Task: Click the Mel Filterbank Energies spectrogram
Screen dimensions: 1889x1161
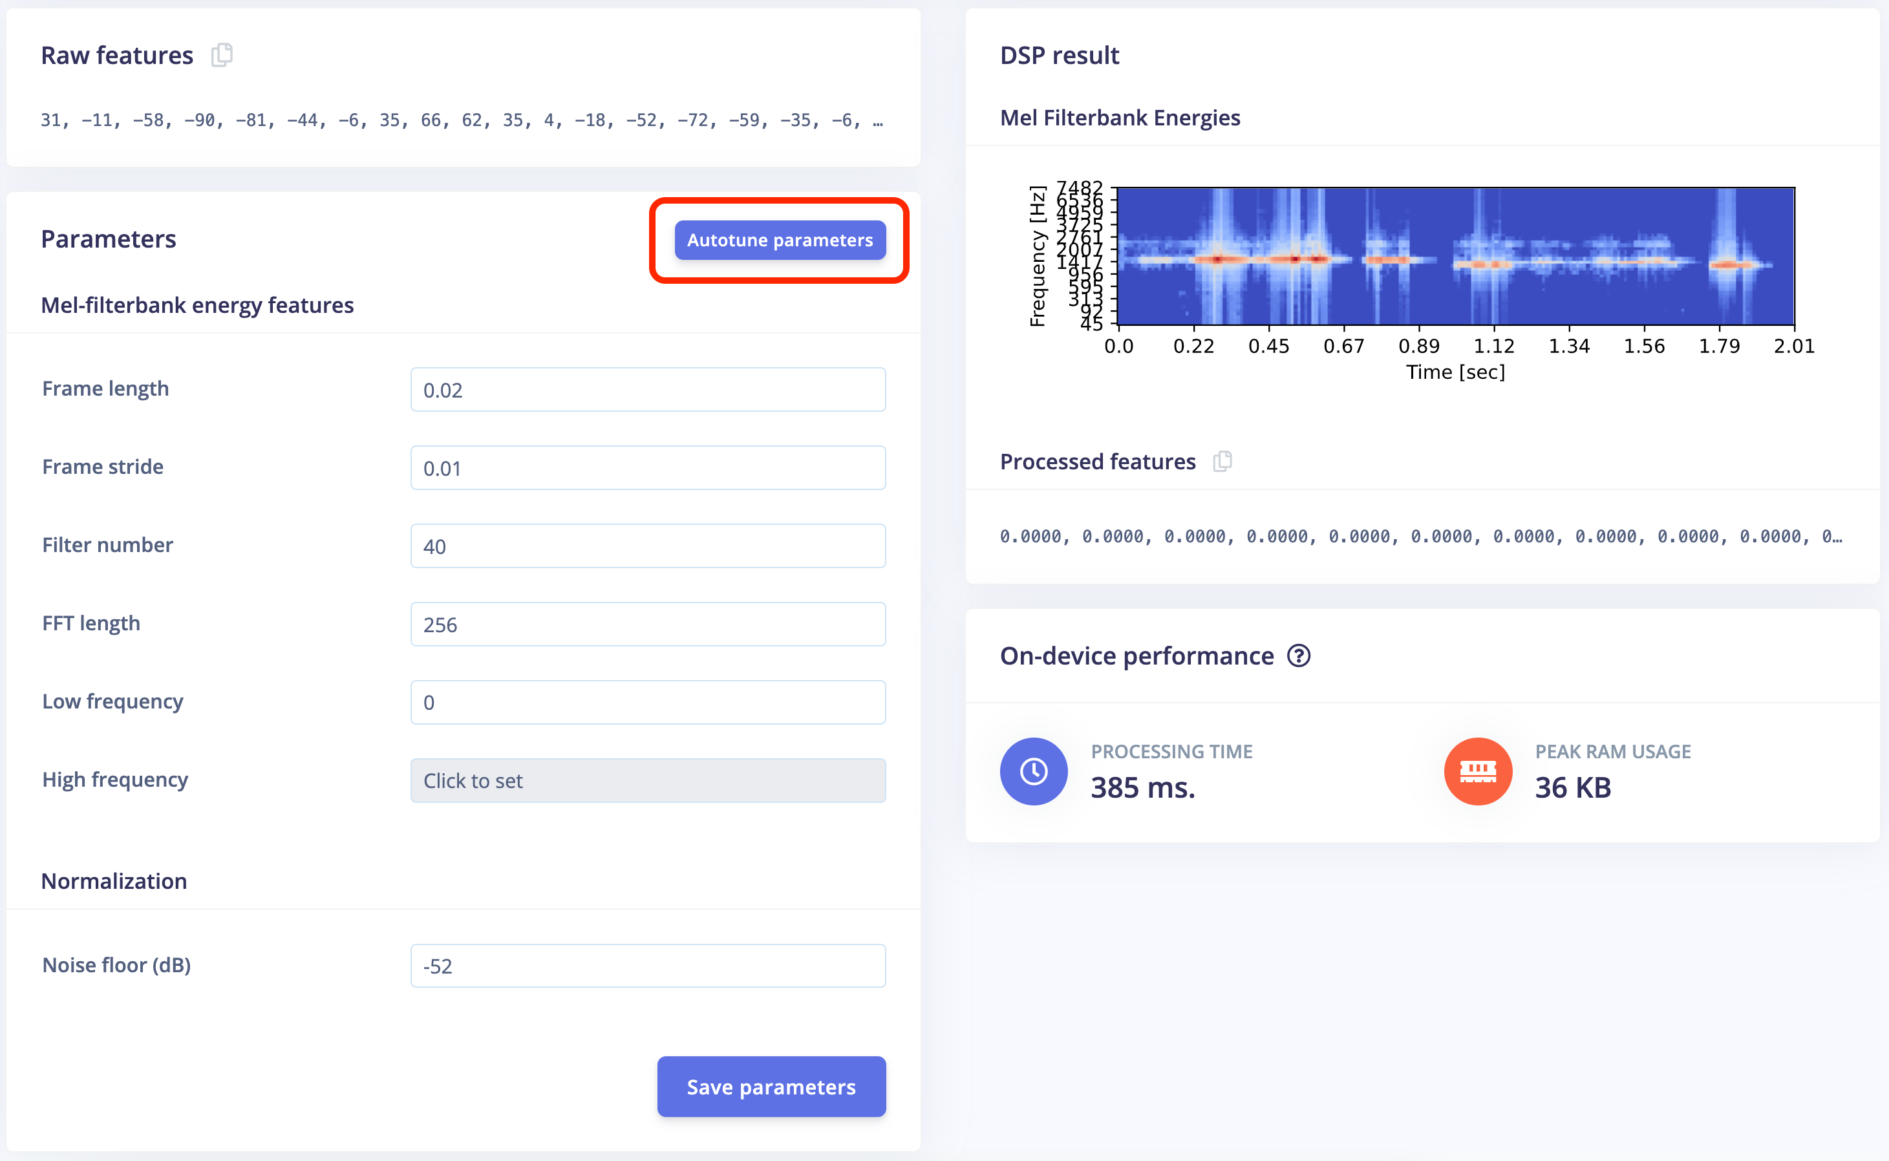Action: click(1455, 257)
